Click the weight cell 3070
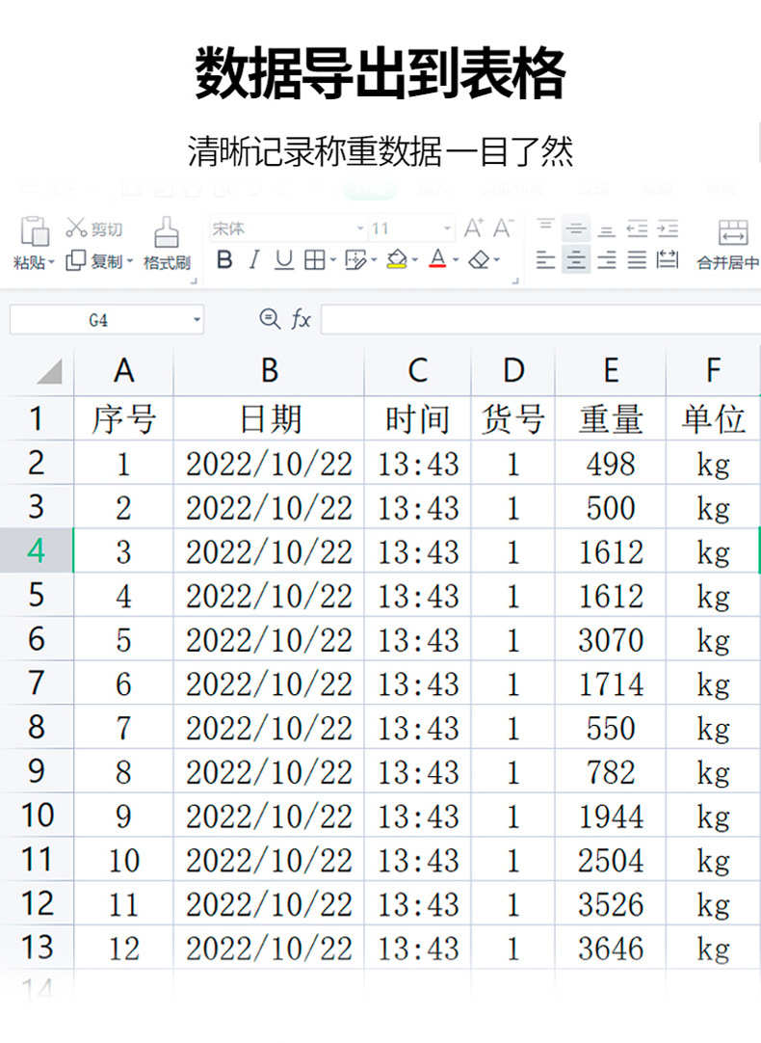This screenshot has width=761, height=1043. (611, 640)
